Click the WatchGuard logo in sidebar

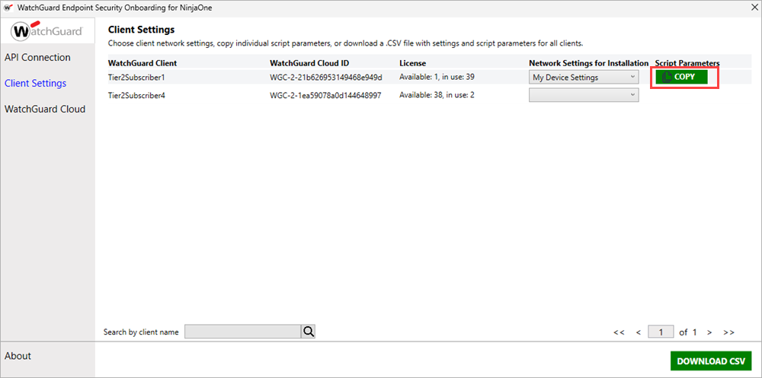(47, 31)
